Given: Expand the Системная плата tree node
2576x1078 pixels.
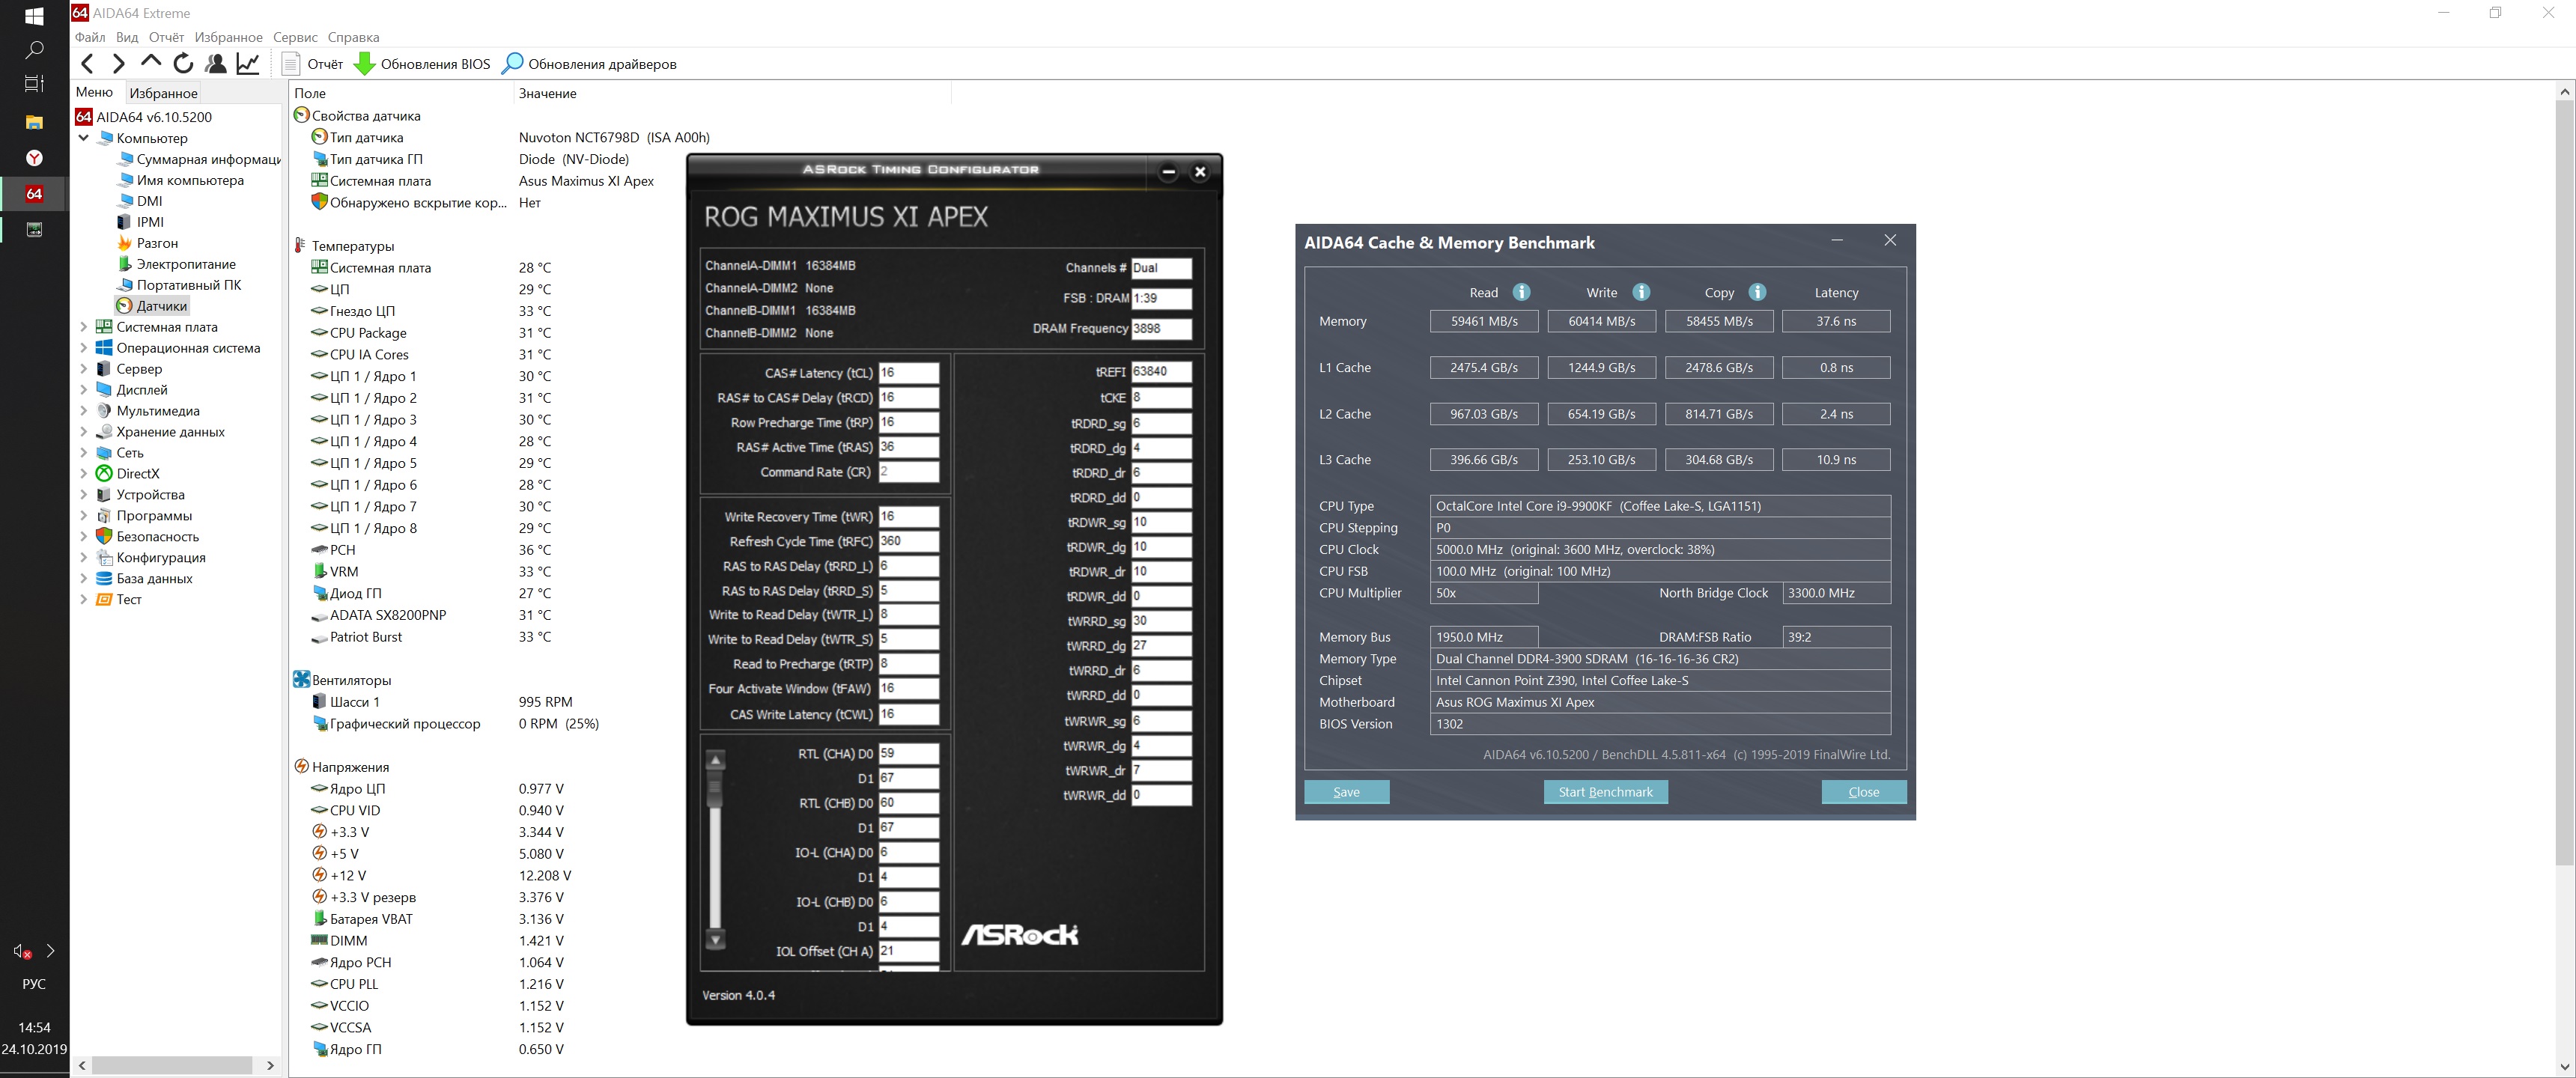Looking at the screenshot, I should click(84, 327).
